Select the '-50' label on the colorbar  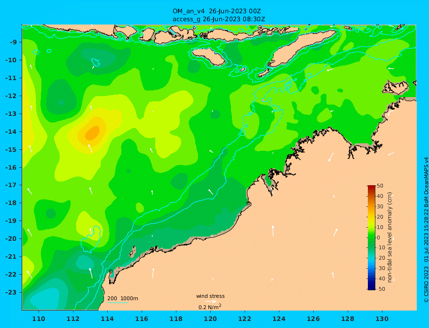(x=381, y=289)
